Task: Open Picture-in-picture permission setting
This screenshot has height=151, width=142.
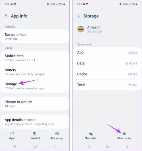Action: pyautogui.click(x=35, y=104)
